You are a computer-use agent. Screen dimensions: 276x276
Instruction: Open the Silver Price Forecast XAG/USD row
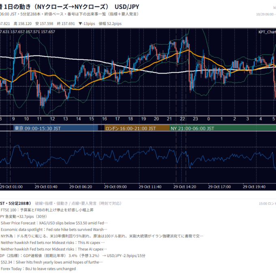(x=54, y=223)
